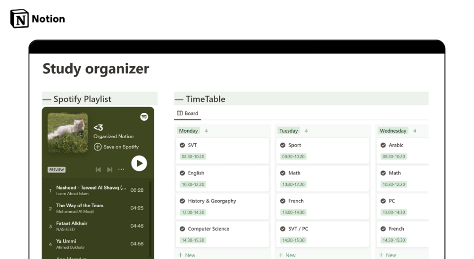474x259 pixels.
Task: Open the PC card title
Action: pyautogui.click(x=392, y=201)
